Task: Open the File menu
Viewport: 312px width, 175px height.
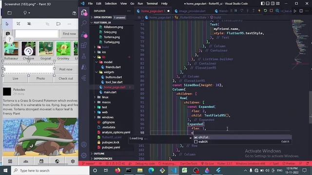Action: (90, 3)
